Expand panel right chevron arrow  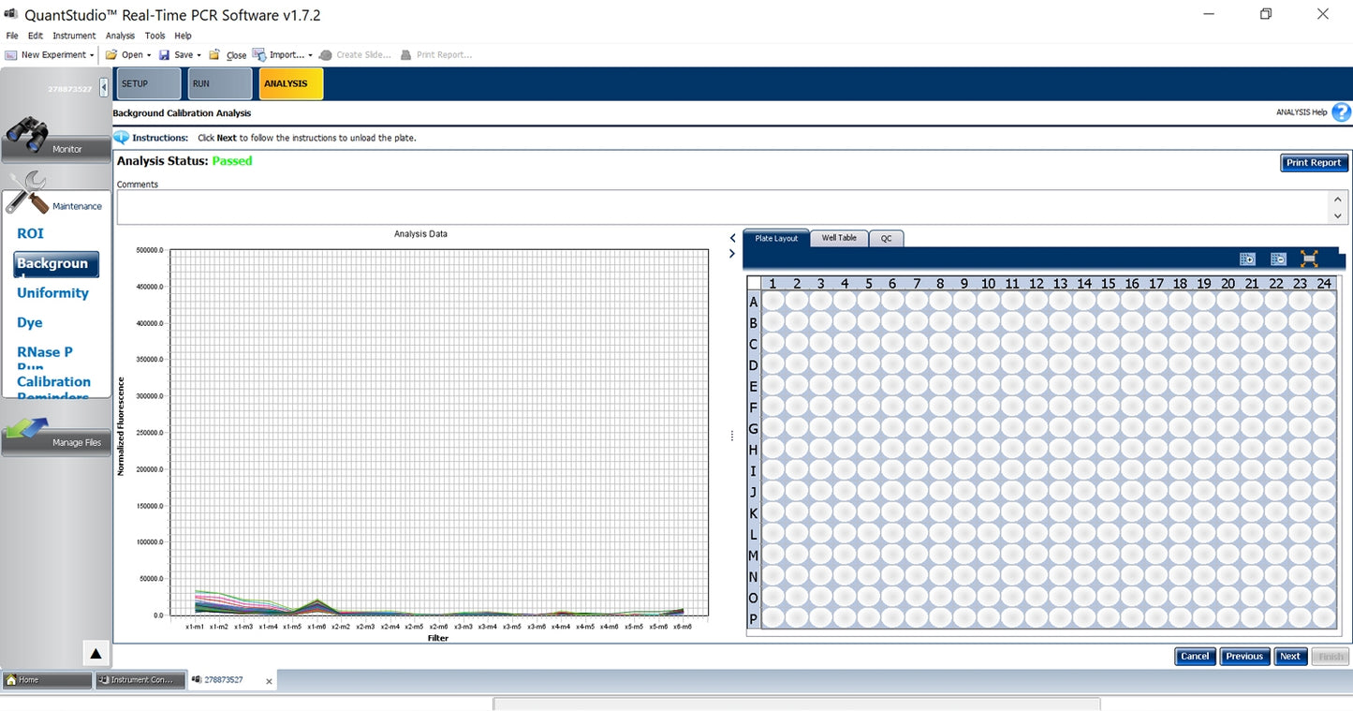tap(733, 254)
